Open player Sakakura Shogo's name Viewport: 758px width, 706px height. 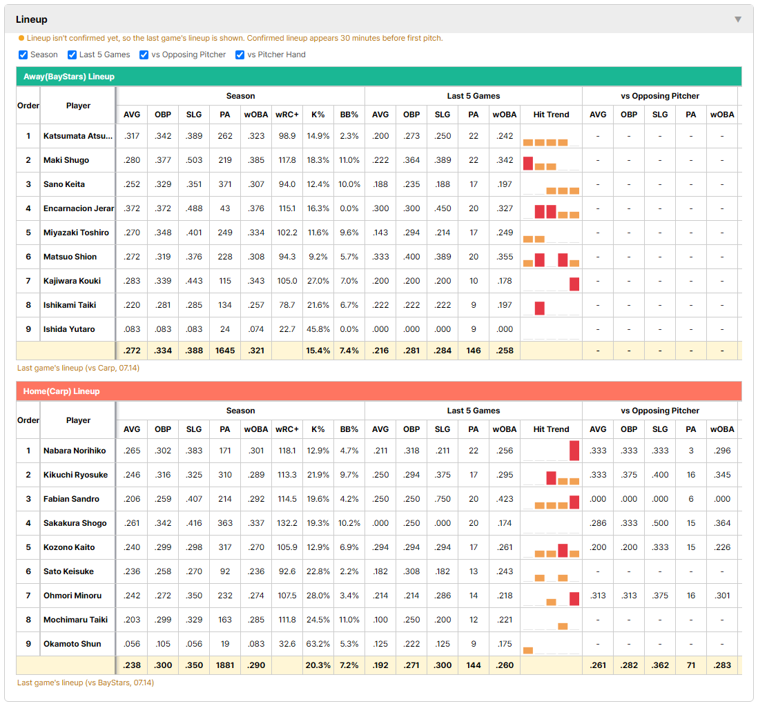[x=75, y=523]
